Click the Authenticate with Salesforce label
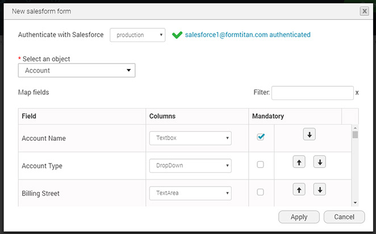 (61, 35)
